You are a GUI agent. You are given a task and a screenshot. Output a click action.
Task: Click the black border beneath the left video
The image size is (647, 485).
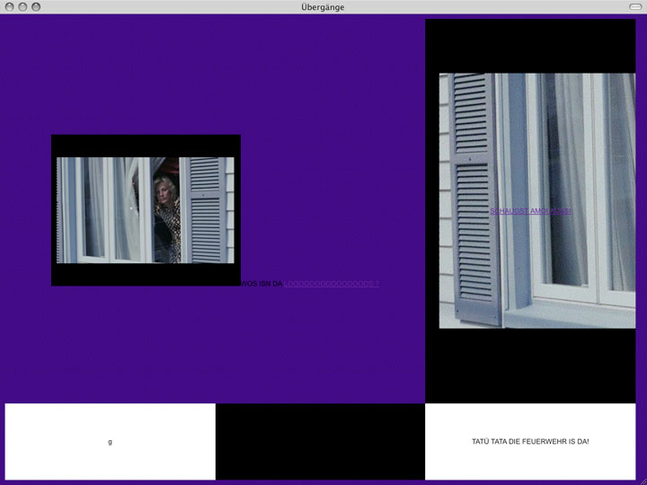pyautogui.click(x=144, y=275)
